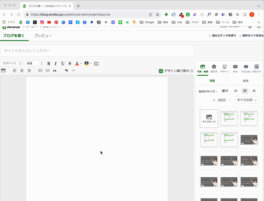Align text left
The width and height of the screenshot is (264, 201).
(15, 71)
